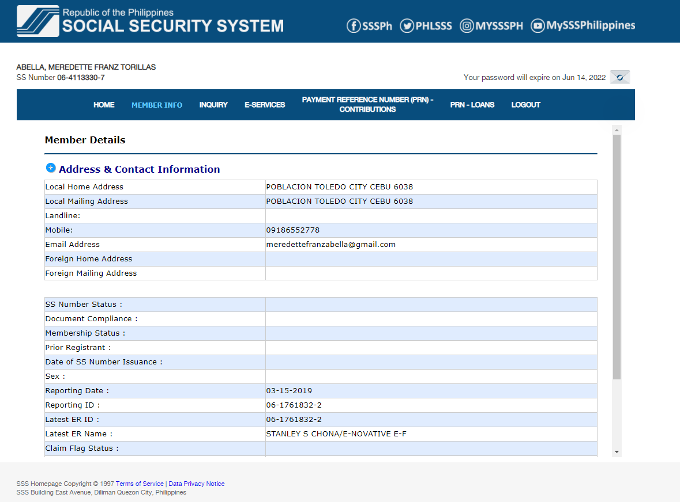Viewport: 680px width, 502px height.
Task: Click the email address value cell
Action: tap(430, 245)
